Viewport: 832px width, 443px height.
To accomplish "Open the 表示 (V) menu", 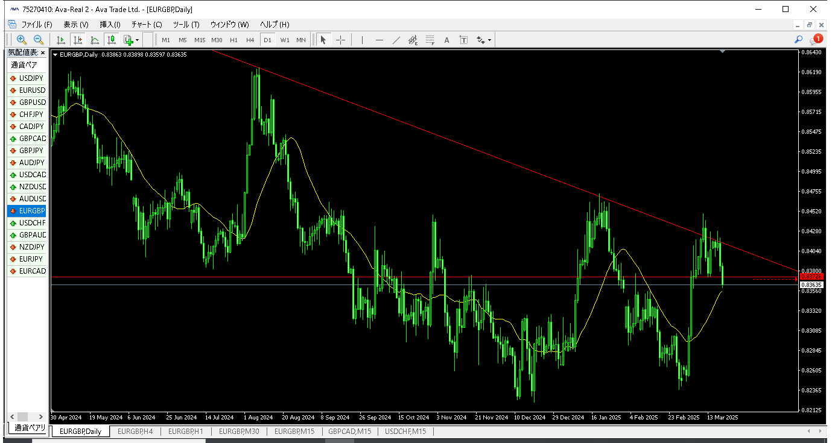I will [76, 25].
